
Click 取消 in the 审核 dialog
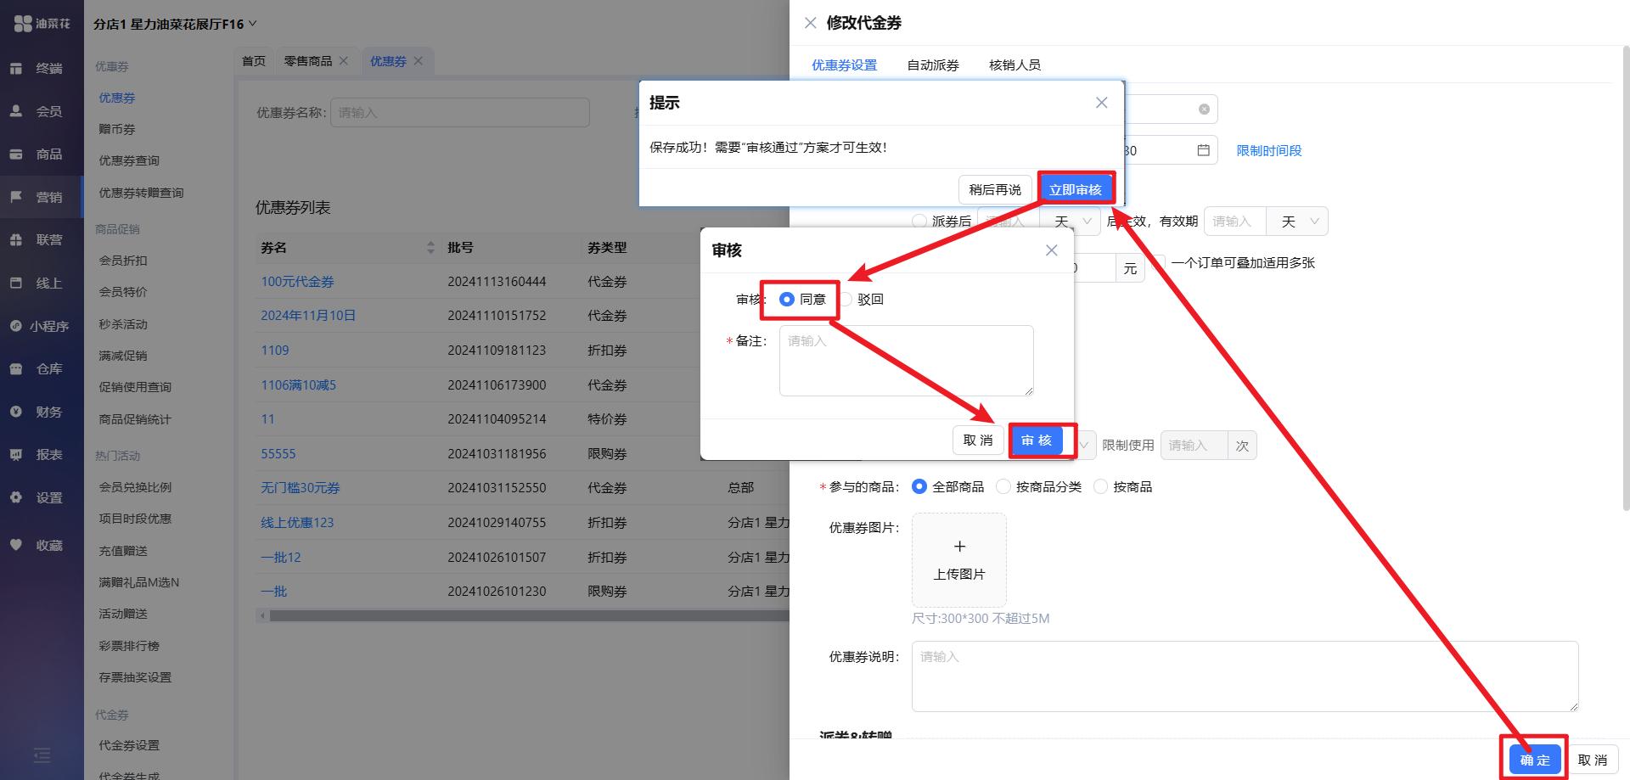tap(978, 440)
